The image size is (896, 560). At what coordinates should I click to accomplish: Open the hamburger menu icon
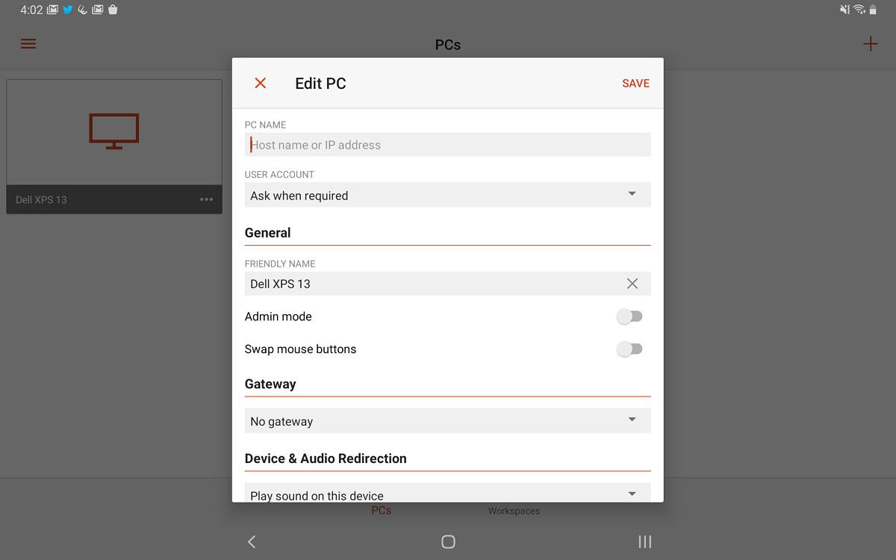click(x=28, y=44)
